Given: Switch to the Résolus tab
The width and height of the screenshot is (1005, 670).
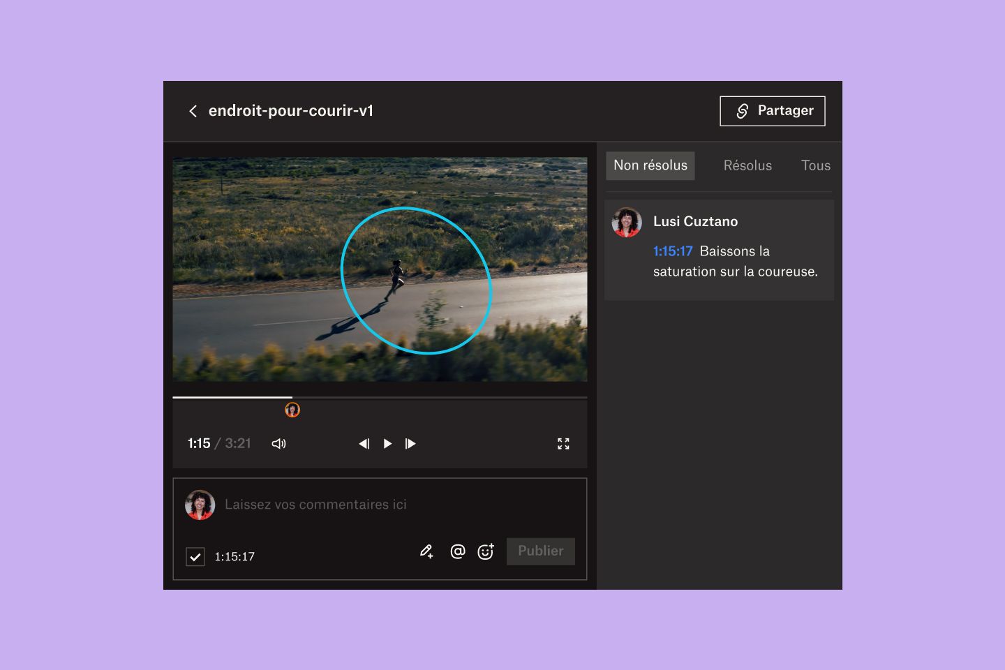Looking at the screenshot, I should (x=747, y=165).
